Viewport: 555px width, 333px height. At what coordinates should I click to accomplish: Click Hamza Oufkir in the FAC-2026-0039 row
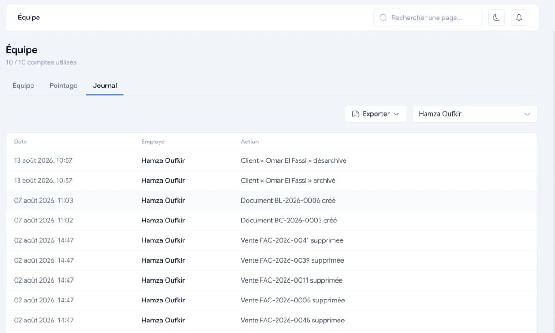click(x=163, y=260)
